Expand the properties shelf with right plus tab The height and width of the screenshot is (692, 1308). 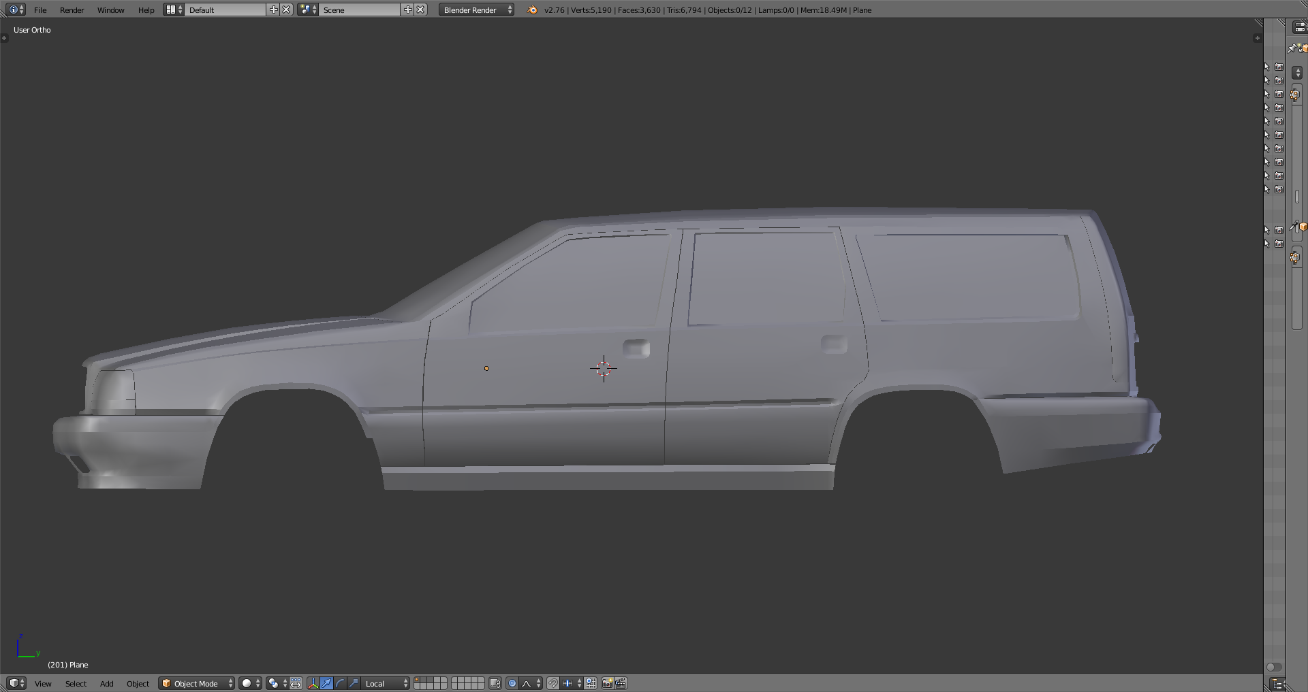pyautogui.click(x=1258, y=38)
